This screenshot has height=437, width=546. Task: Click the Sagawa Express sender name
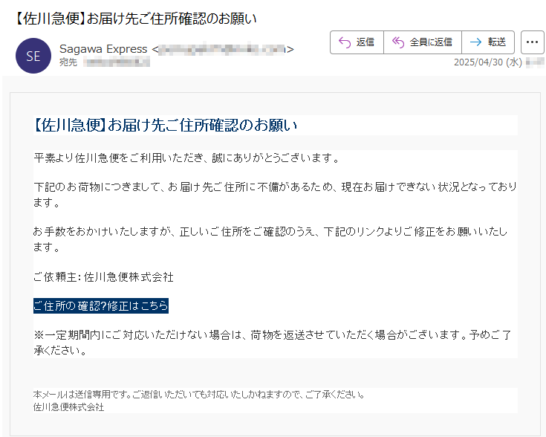point(103,49)
